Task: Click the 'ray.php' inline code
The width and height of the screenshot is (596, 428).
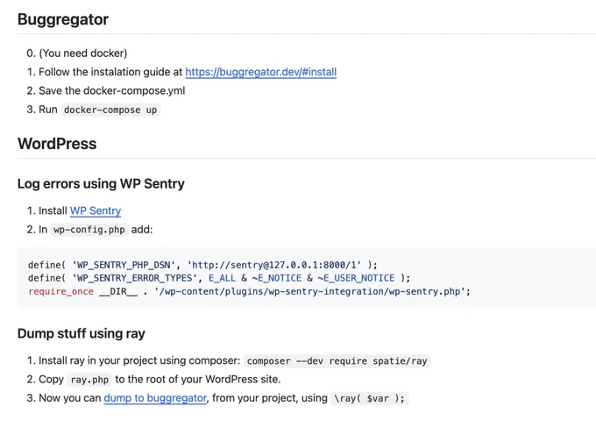Action: point(89,380)
